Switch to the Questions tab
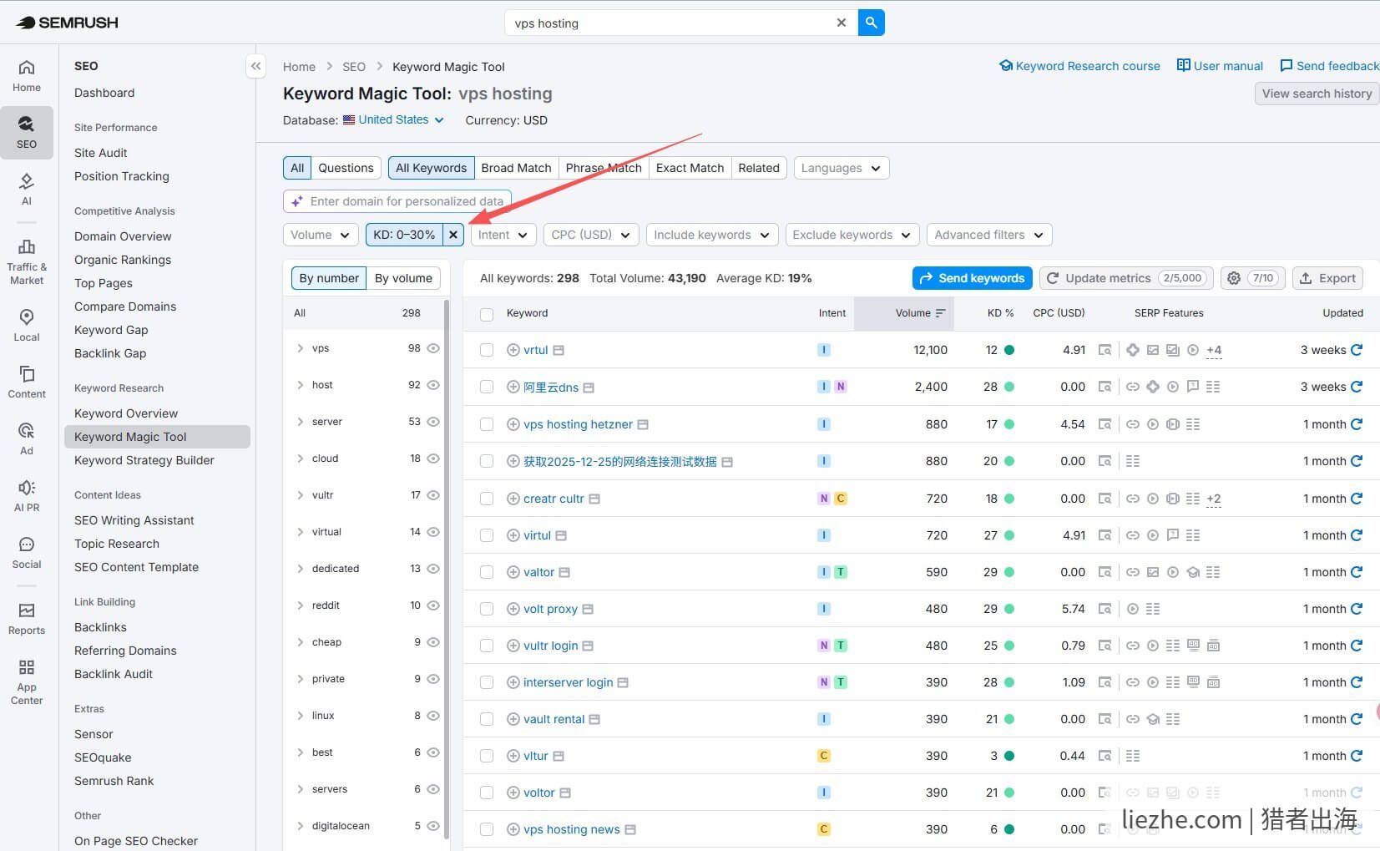Screen dimensions: 1380x851 coord(346,168)
